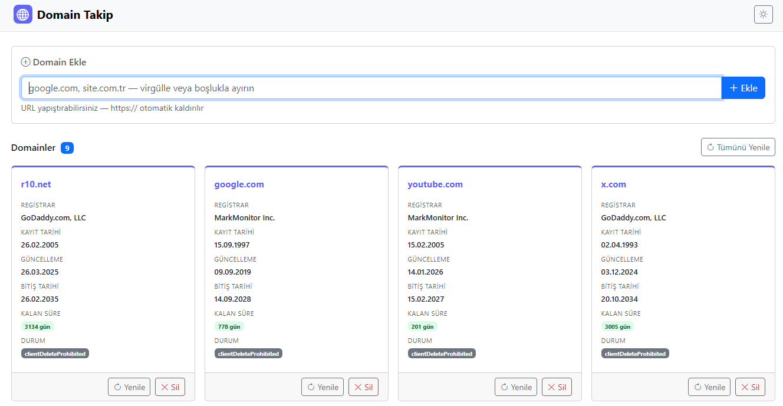Click the 778 gün remaining badge on google.com
Screen dimensions: 783x406
[x=229, y=326]
